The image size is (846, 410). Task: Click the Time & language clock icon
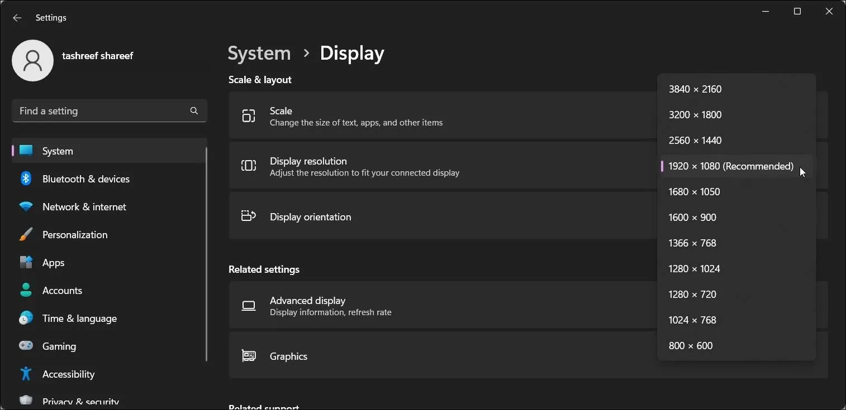(x=26, y=318)
